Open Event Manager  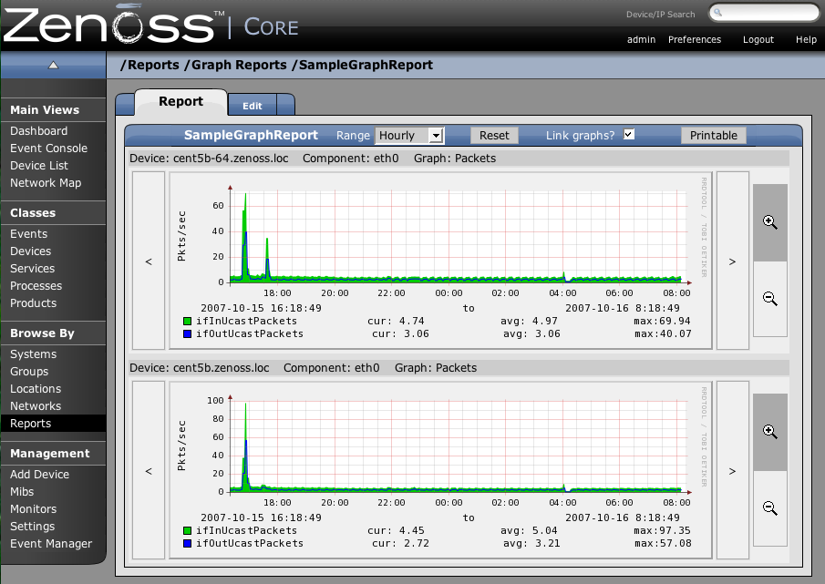click(x=50, y=544)
